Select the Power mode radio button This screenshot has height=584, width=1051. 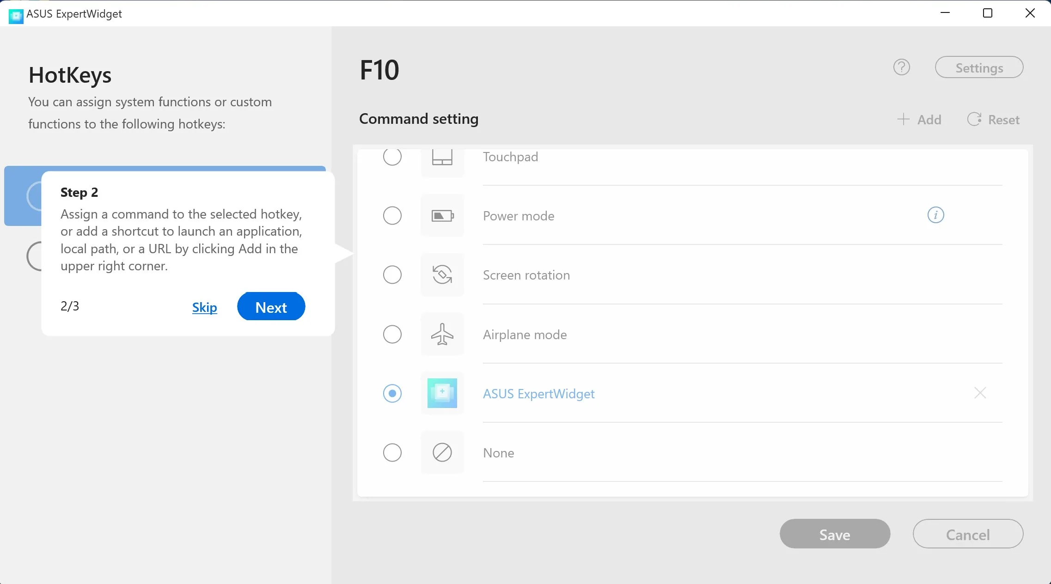392,216
